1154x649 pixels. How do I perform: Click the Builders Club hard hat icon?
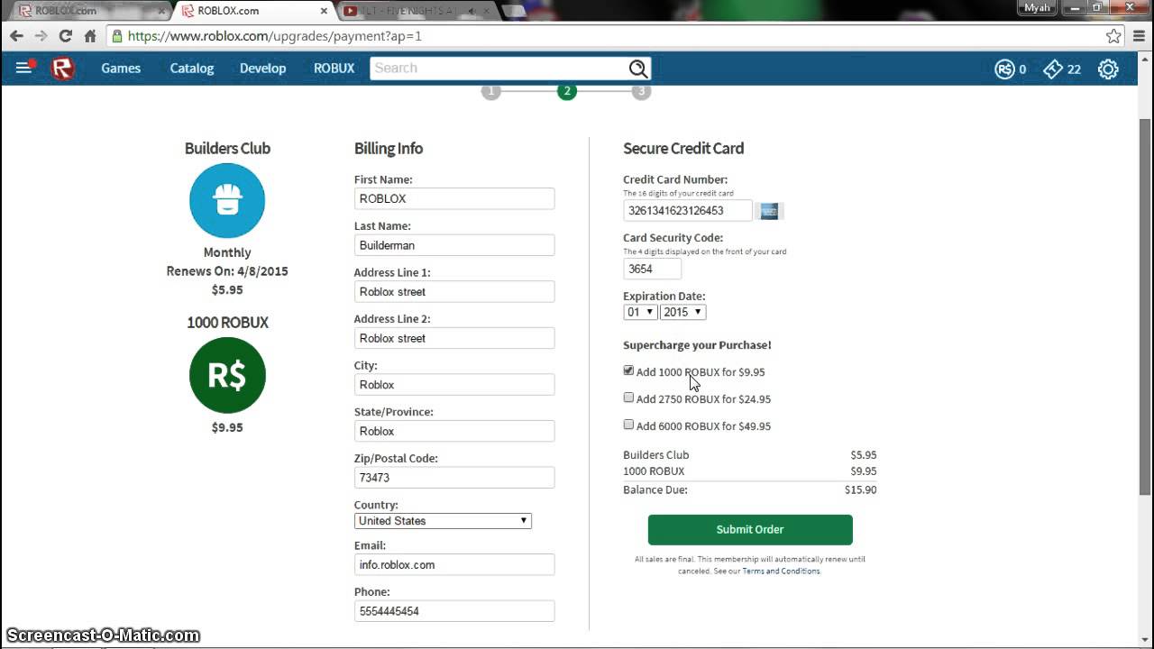227,200
